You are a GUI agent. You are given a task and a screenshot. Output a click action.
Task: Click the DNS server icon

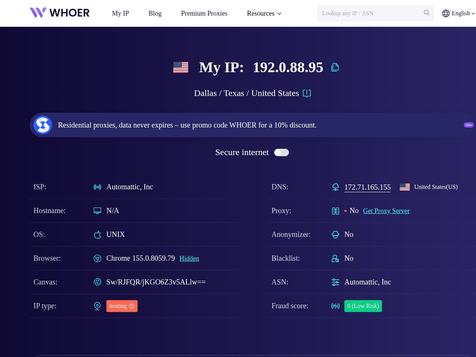[x=335, y=187]
